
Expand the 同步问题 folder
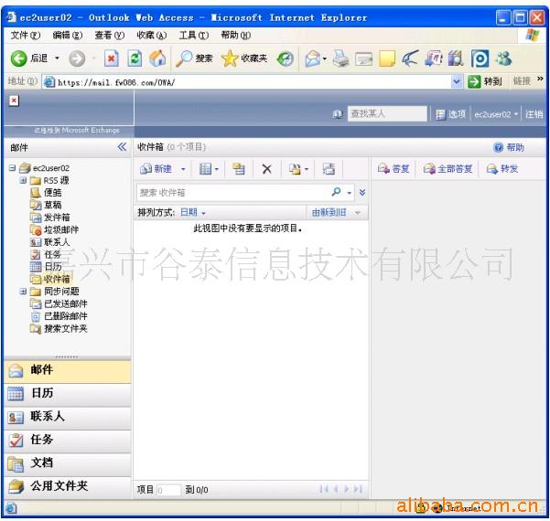click(23, 292)
